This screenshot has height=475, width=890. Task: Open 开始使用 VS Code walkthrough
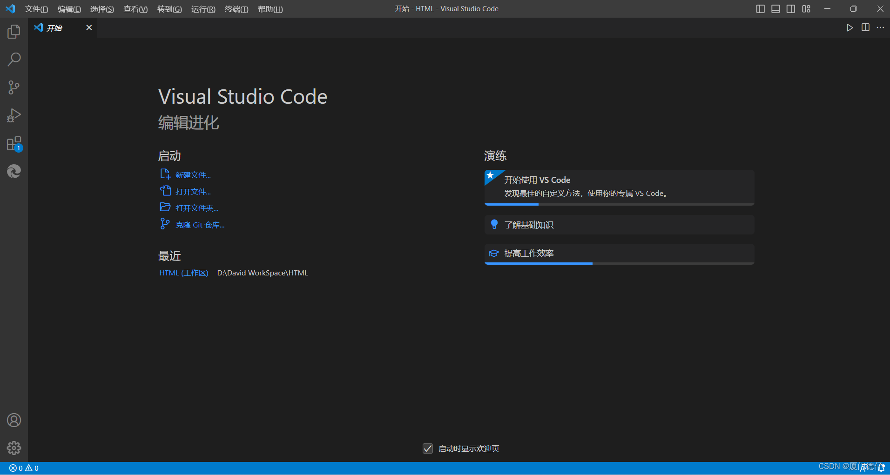pos(619,187)
